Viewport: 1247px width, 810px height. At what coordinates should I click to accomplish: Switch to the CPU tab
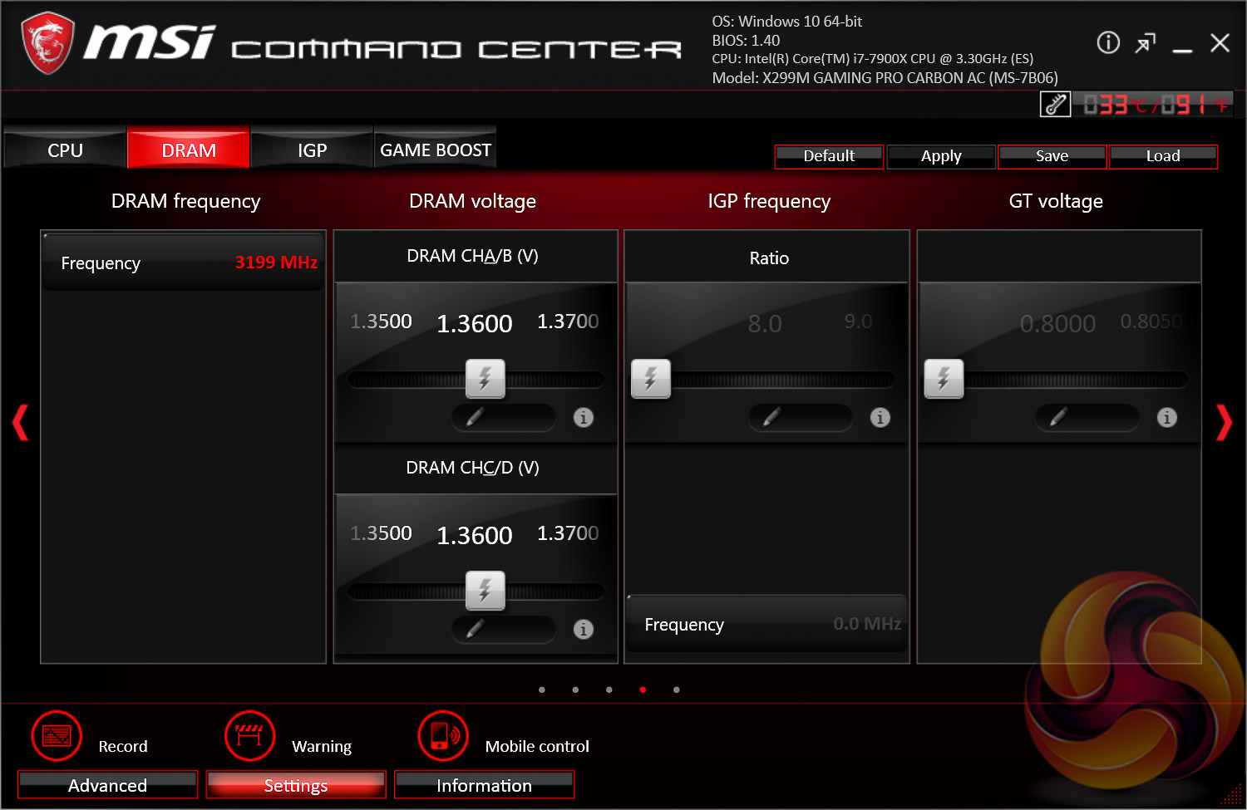65,150
